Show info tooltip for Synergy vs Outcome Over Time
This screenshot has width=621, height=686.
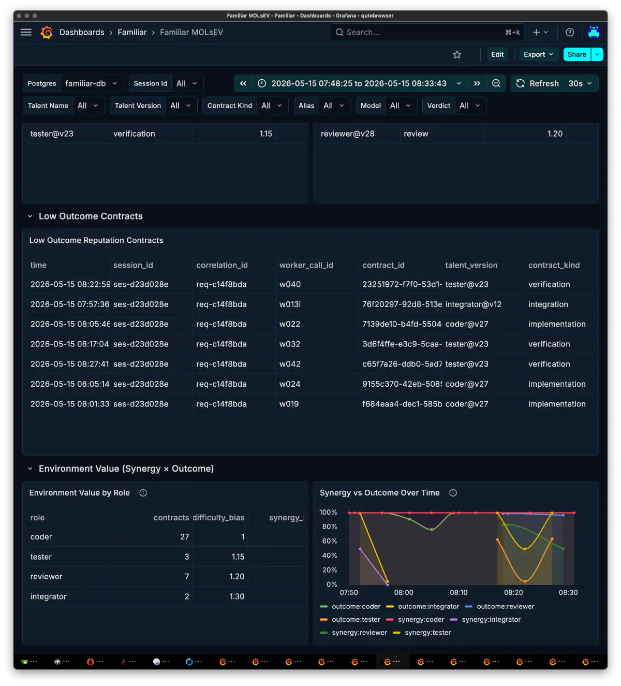point(453,493)
